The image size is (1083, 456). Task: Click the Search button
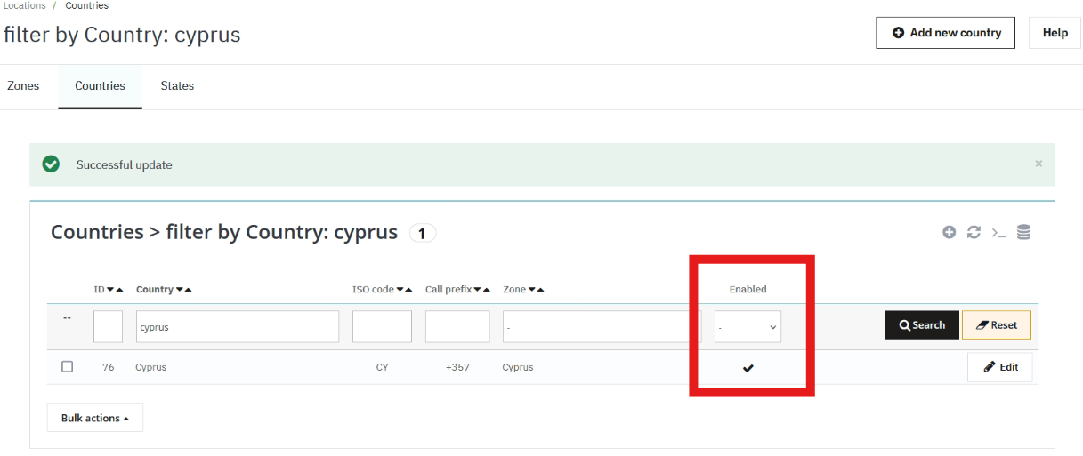(922, 325)
